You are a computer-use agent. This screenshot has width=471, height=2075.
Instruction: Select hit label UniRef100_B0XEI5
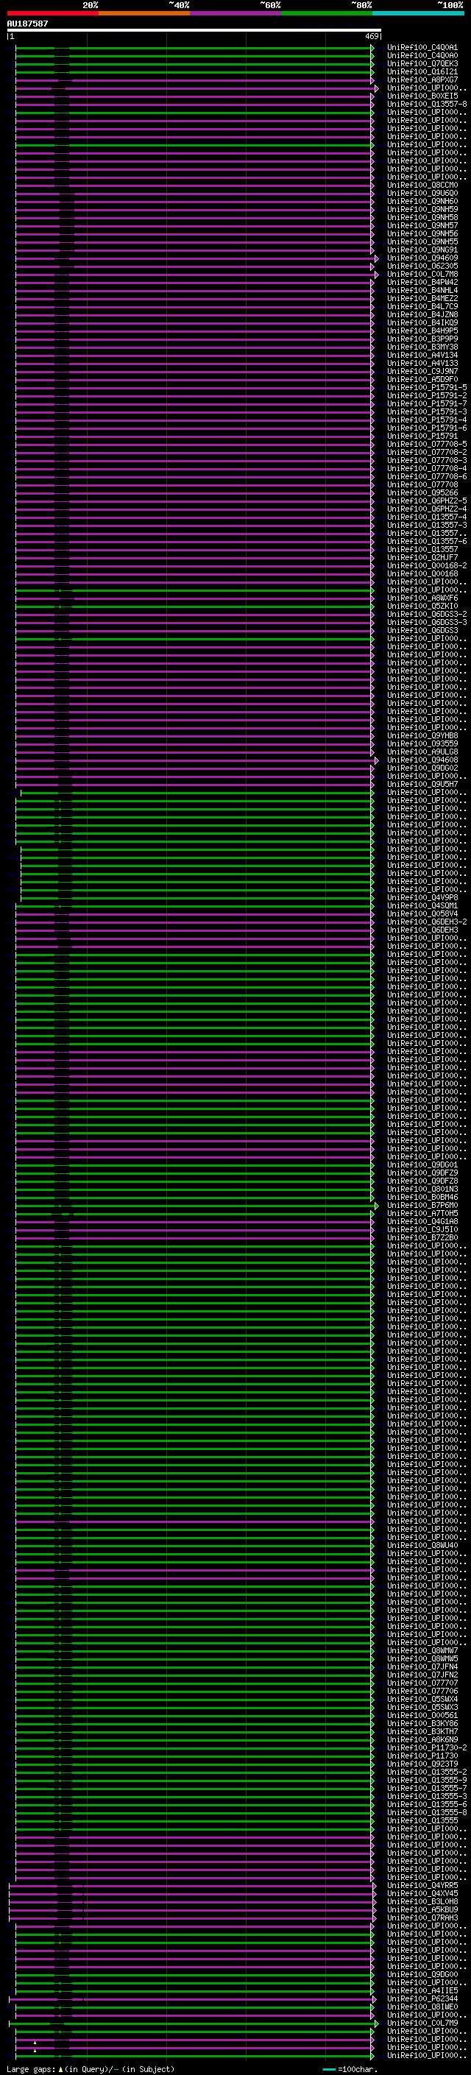point(422,96)
